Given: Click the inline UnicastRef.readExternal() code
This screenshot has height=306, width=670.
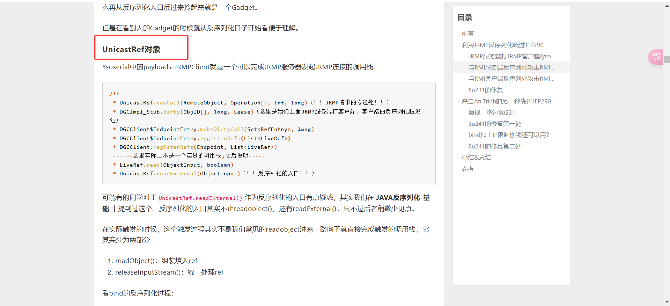Looking at the screenshot, I should pos(200,198).
